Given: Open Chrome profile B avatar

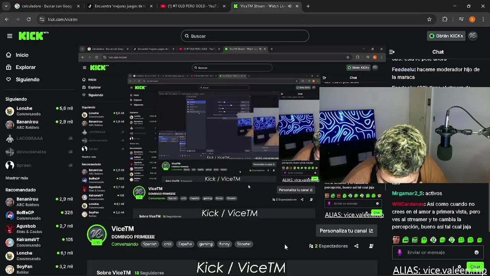Looking at the screenshot, I should tap(472, 19).
